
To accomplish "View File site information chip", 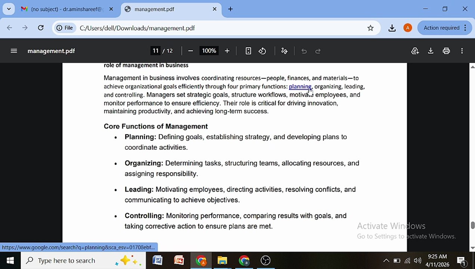I will pos(65,28).
